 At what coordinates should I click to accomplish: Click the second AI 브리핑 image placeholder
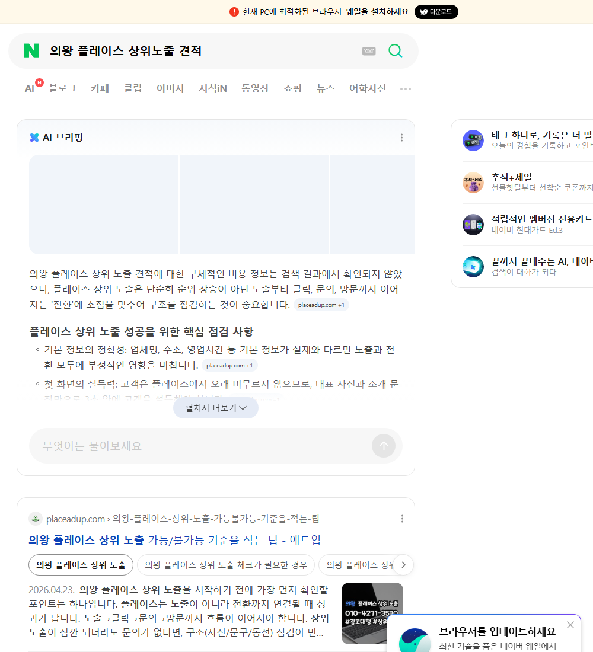(254, 204)
